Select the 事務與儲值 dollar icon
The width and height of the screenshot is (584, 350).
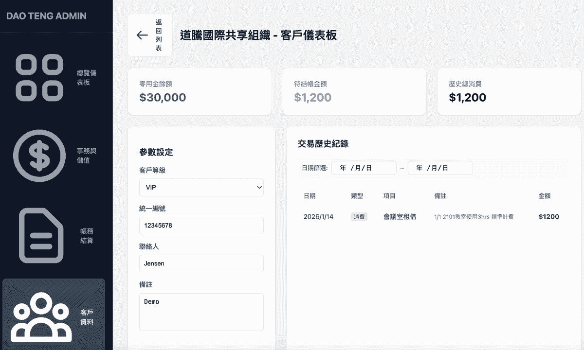click(x=39, y=156)
